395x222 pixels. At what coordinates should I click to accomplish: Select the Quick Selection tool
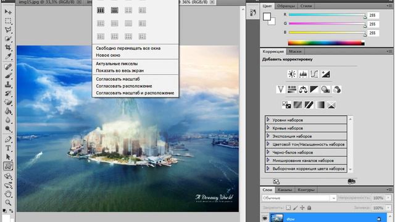[8, 38]
